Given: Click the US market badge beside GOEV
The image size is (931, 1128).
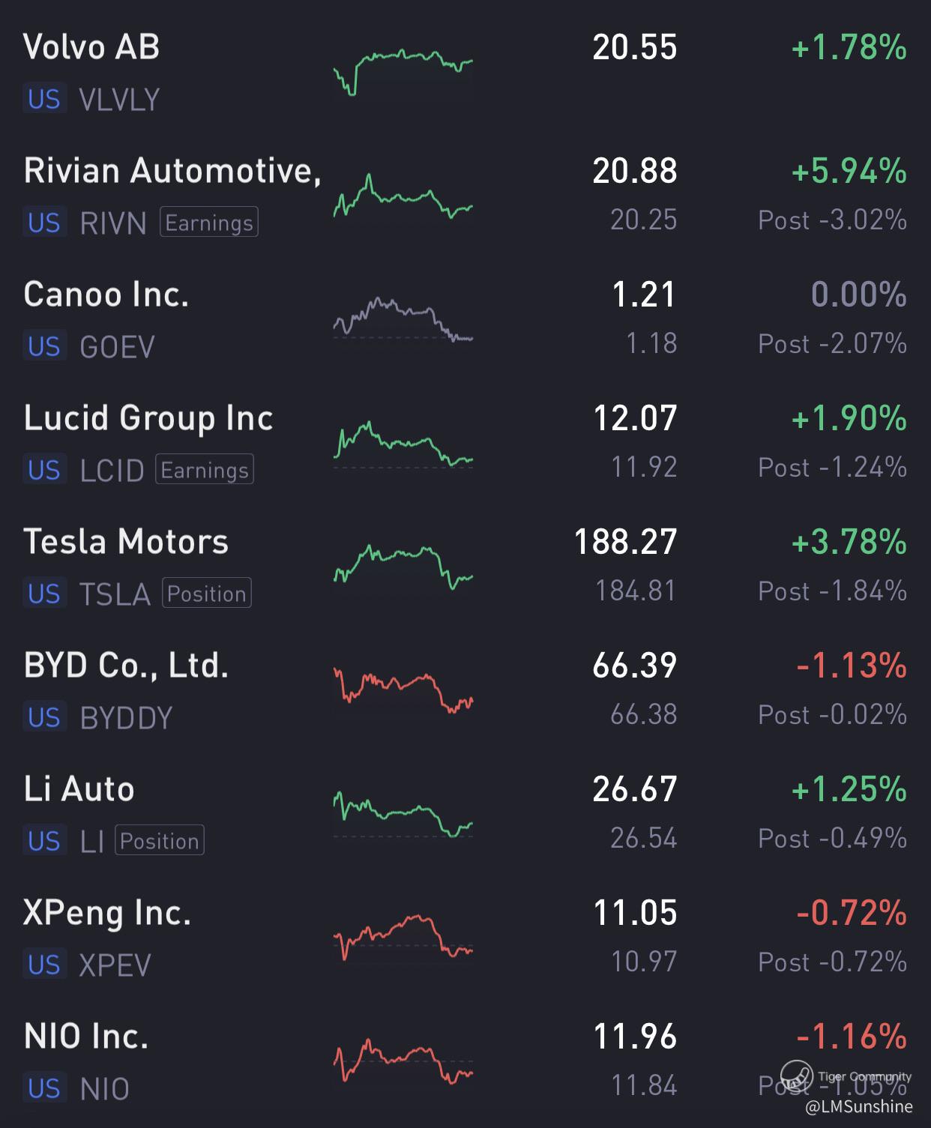Looking at the screenshot, I should pos(44,346).
